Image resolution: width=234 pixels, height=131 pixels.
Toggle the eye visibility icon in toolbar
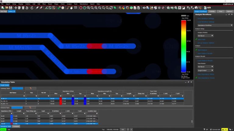tap(144, 8)
